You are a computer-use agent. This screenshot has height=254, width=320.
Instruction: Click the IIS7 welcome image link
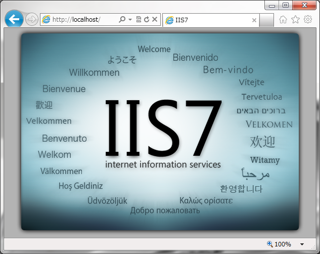160,132
